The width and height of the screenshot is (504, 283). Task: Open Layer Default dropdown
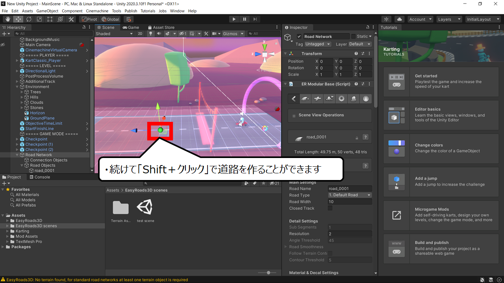(360, 44)
